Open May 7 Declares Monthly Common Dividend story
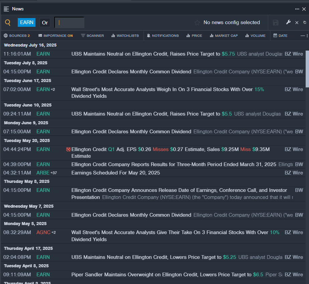Viewport: 309px width, 284px height. point(131,215)
